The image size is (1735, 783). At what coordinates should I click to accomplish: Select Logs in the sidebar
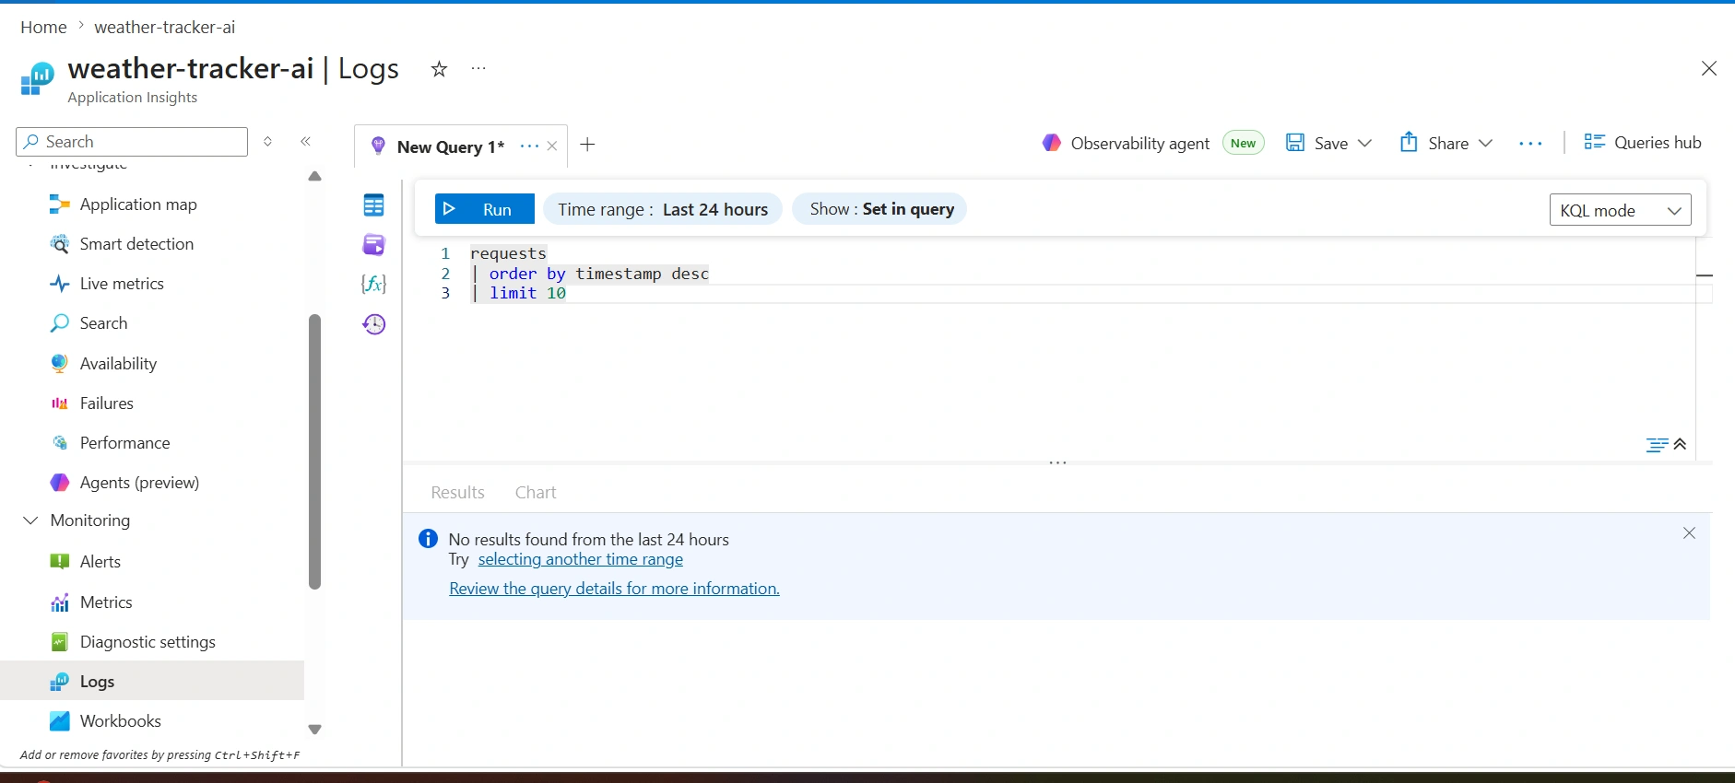[x=152, y=682]
